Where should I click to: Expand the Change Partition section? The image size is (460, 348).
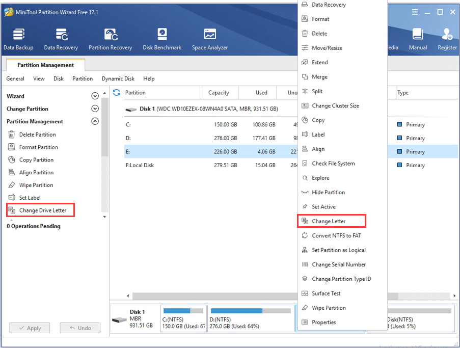coord(95,109)
